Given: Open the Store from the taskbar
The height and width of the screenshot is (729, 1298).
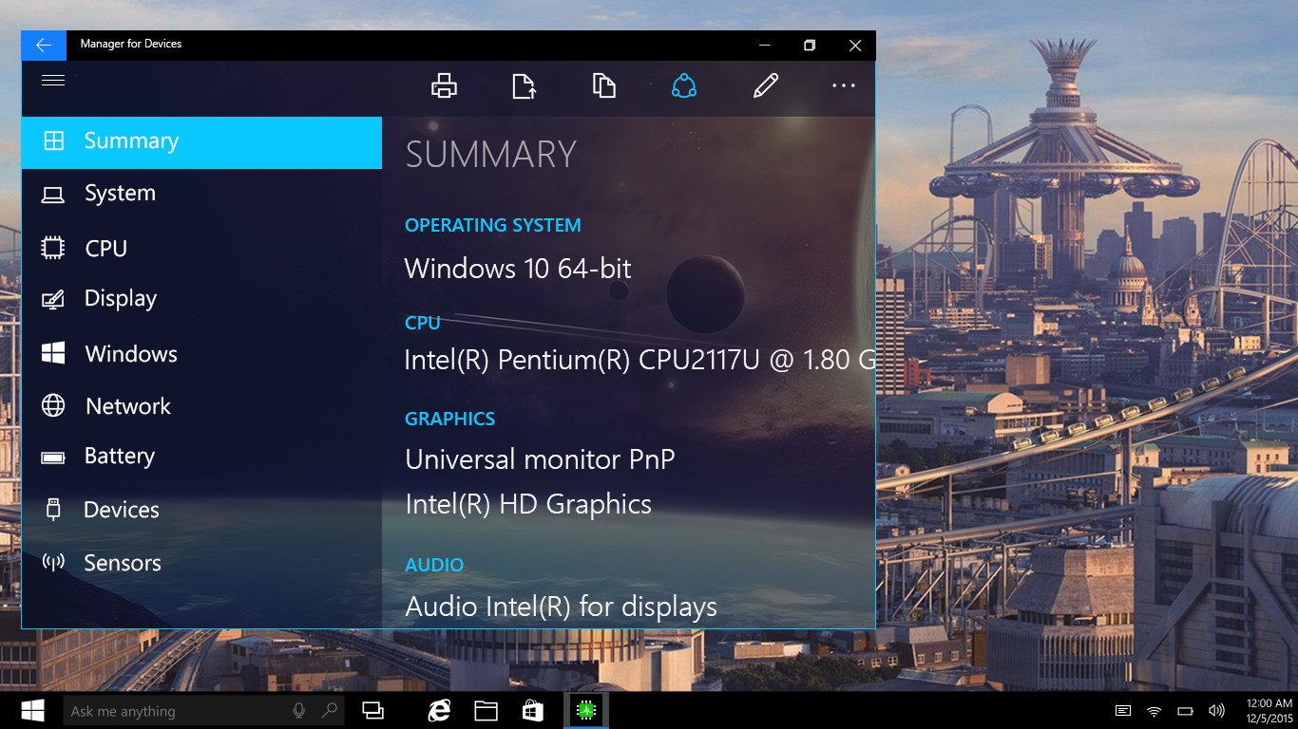Looking at the screenshot, I should [x=533, y=711].
